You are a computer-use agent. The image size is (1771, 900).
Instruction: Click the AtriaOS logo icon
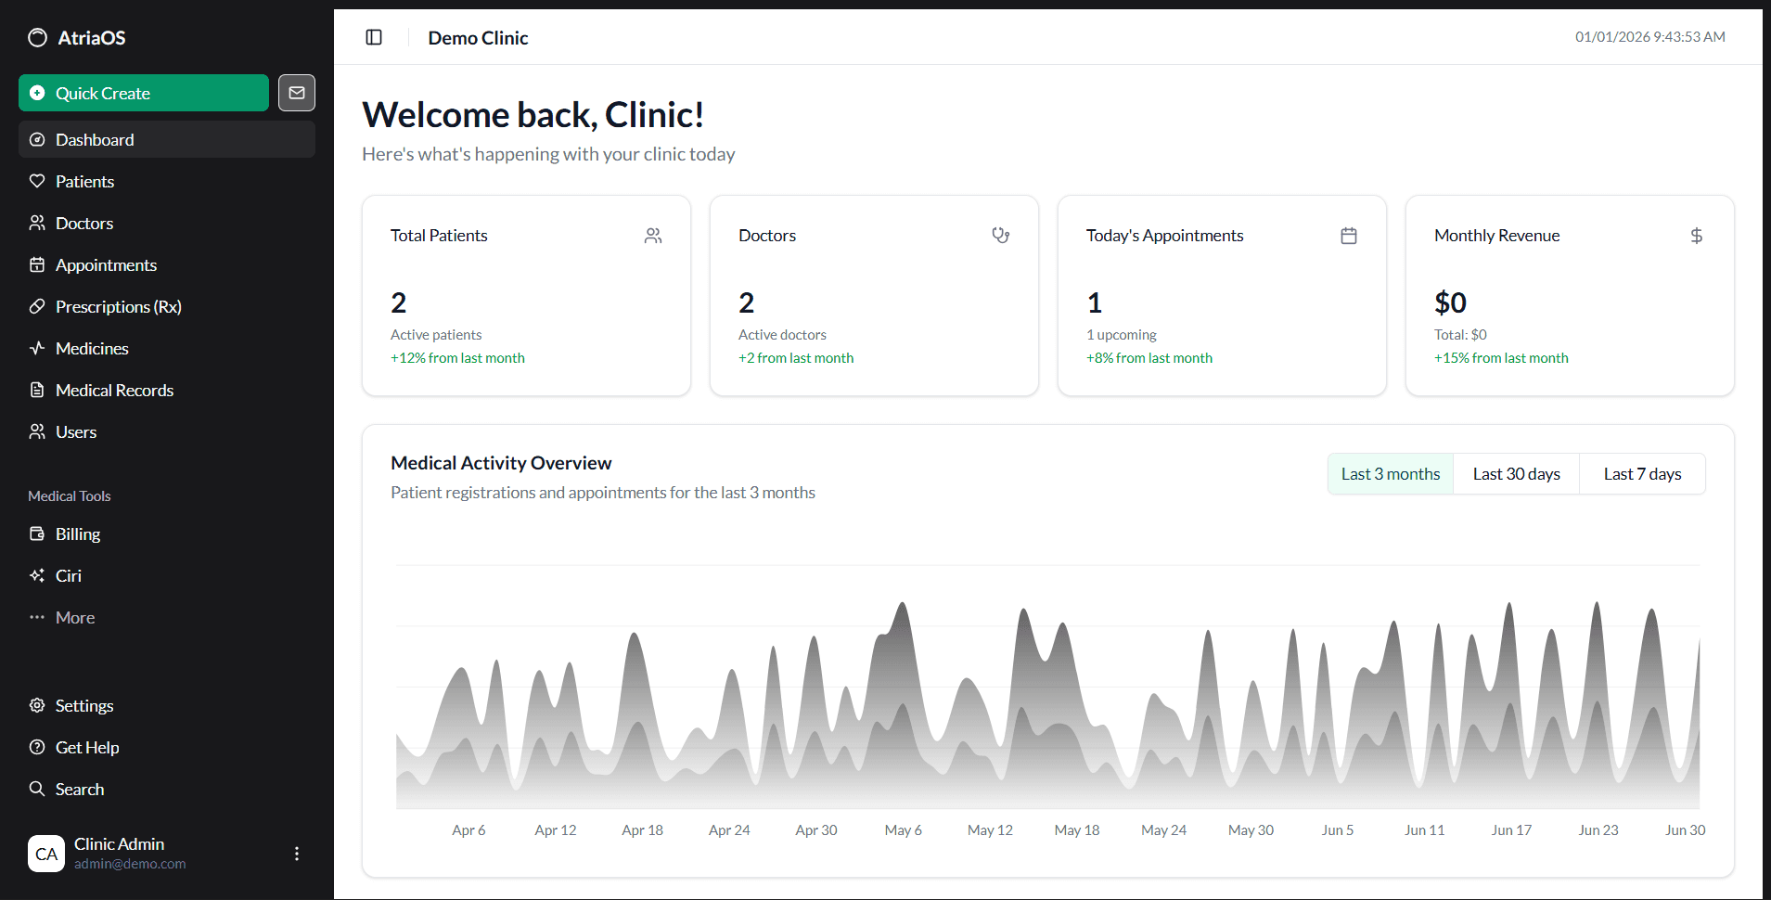pyautogui.click(x=37, y=37)
